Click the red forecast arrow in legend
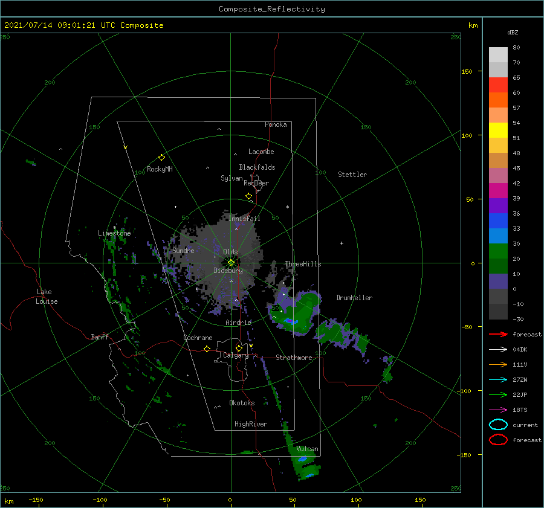This screenshot has width=544, height=508. click(x=498, y=334)
